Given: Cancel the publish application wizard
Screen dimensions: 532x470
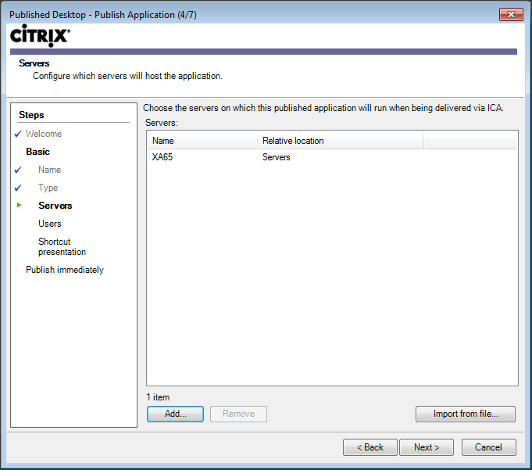Looking at the screenshot, I should [x=488, y=447].
